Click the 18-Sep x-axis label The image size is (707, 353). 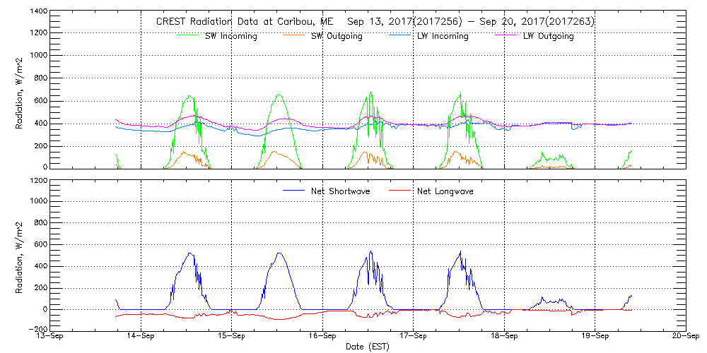[x=504, y=337]
